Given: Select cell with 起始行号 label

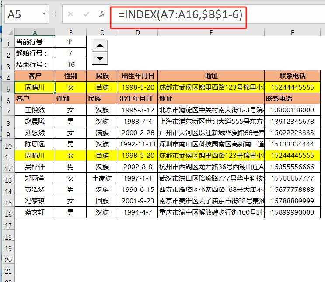Looking at the screenshot, I should [35, 53].
